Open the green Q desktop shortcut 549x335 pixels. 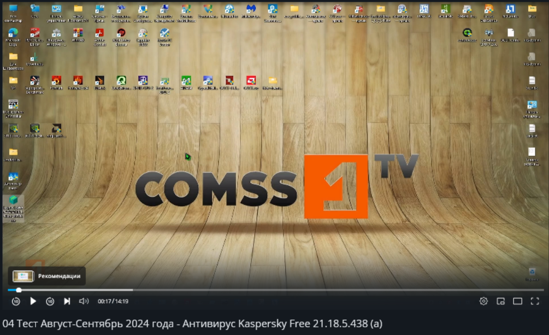pos(121,83)
